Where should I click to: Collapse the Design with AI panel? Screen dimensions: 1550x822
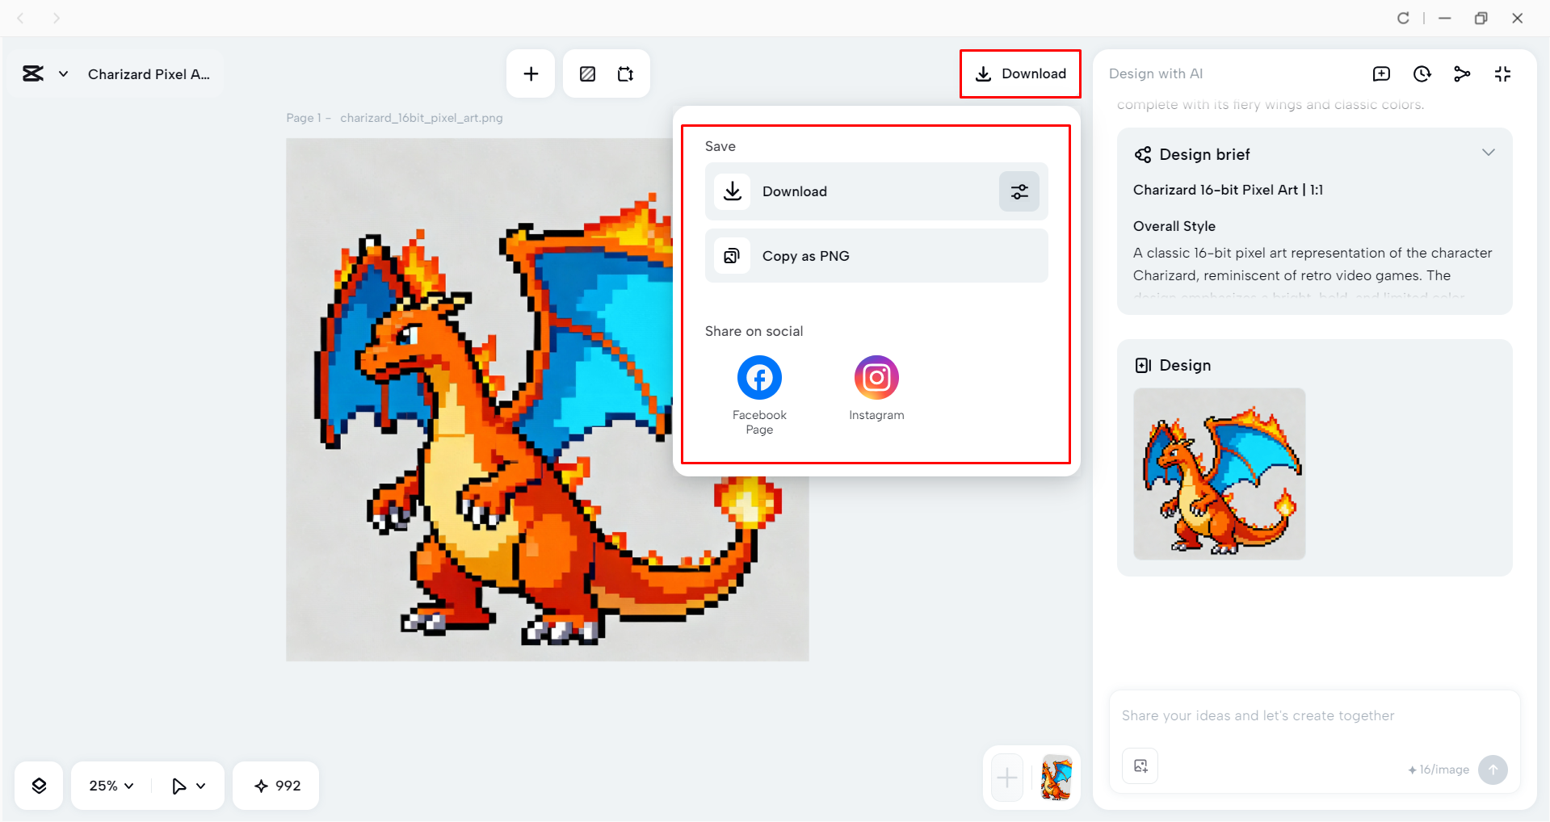(1502, 73)
